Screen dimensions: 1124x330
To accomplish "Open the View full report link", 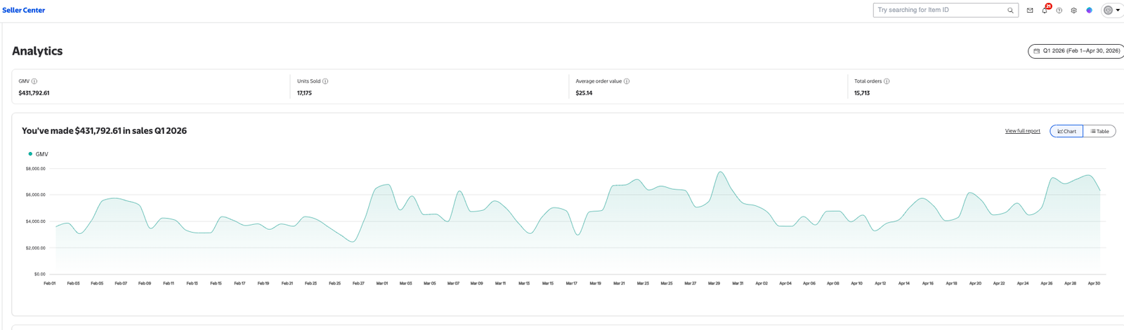I will (1022, 131).
